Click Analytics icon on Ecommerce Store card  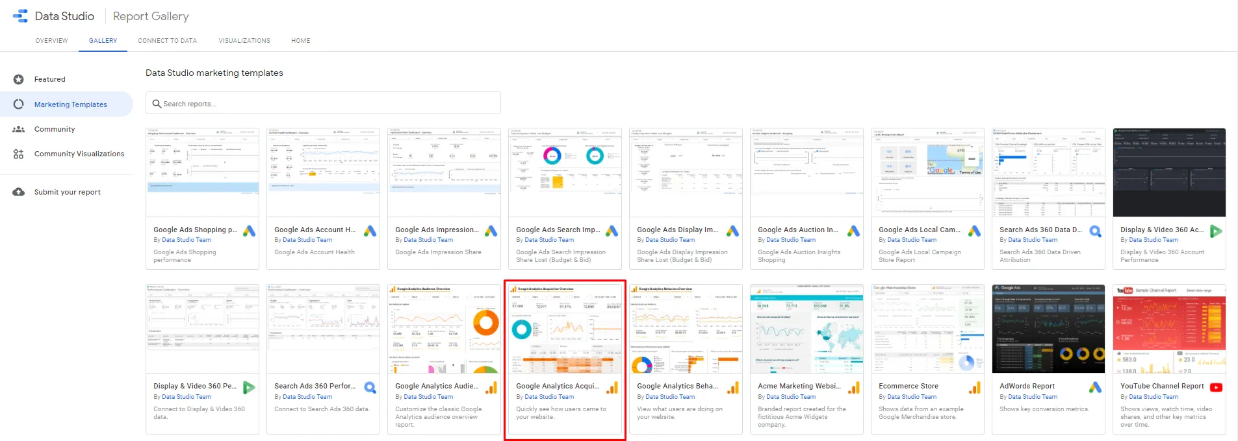click(x=975, y=388)
